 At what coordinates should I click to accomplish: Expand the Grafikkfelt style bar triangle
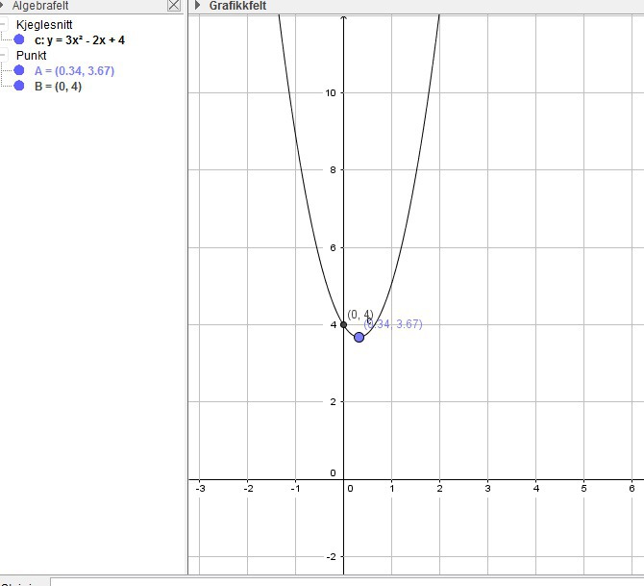click(x=198, y=6)
